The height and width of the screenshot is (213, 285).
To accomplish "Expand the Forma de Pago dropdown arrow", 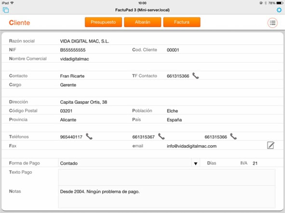I will pyautogui.click(x=196, y=163).
